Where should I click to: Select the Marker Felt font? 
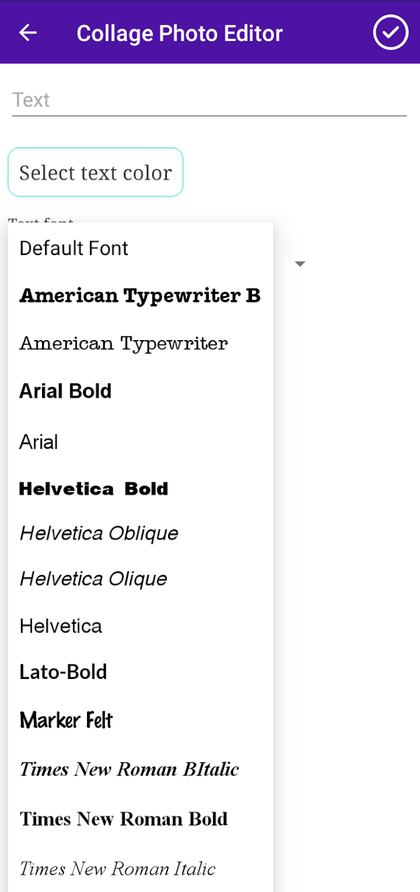pyautogui.click(x=140, y=720)
